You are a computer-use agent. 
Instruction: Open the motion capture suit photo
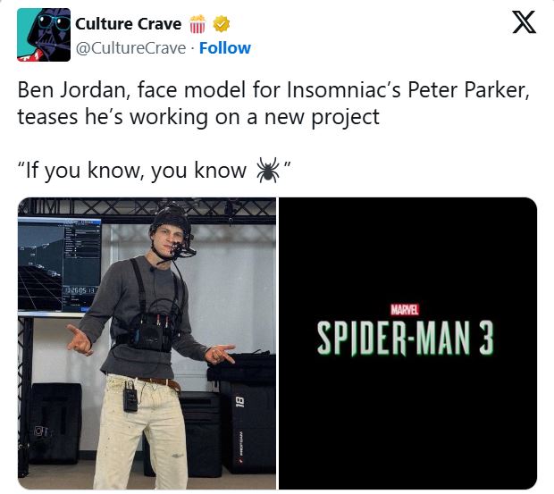click(x=147, y=343)
